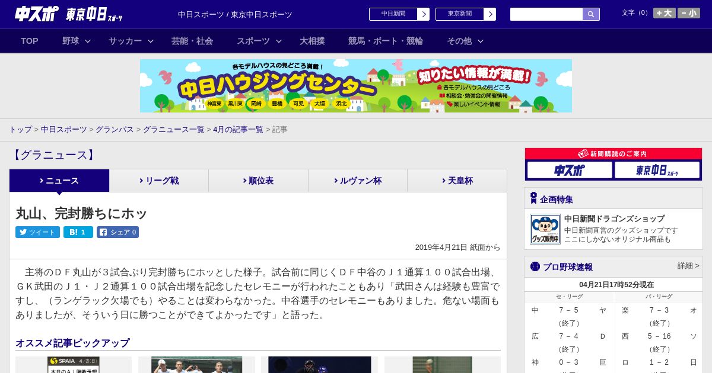Share article with Facebook シェア button
The width and height of the screenshot is (712, 373).
pos(117,232)
